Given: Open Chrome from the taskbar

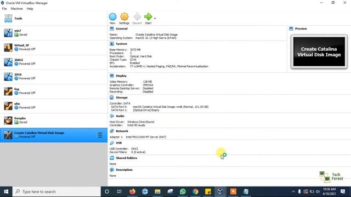Looking at the screenshot, I should pos(195,192).
